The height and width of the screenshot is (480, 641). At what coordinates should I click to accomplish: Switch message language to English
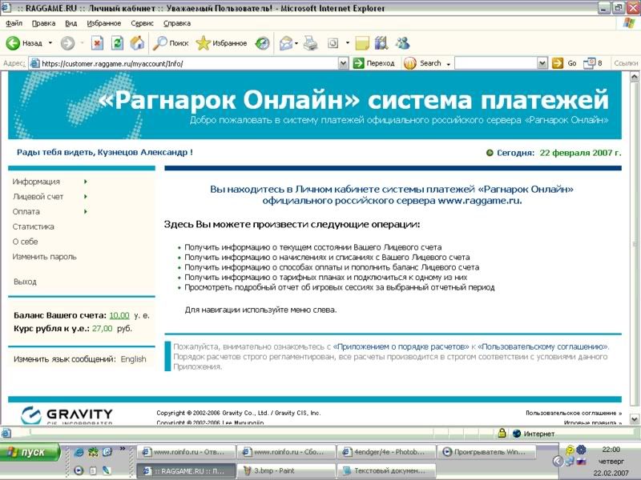133,359
